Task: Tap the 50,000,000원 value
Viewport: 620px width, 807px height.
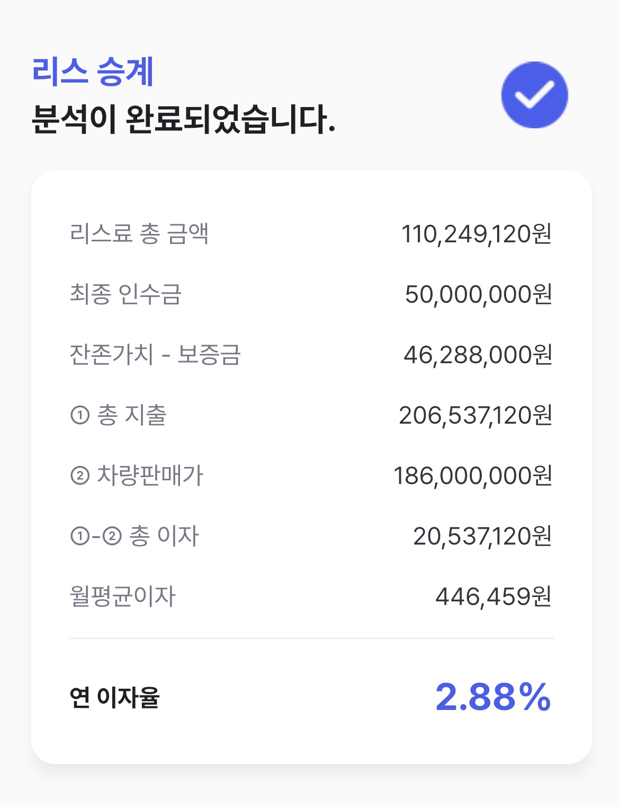Action: 478,294
